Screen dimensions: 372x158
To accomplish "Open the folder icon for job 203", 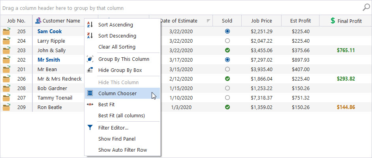I will 6,50.
